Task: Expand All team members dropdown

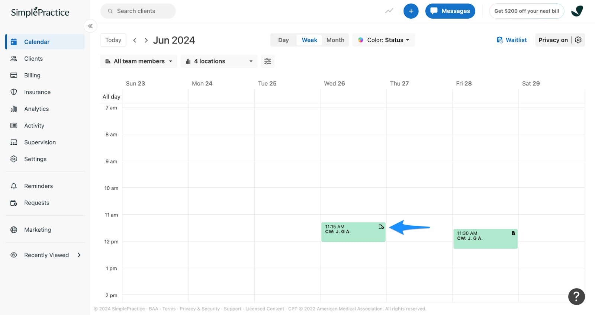Action: pyautogui.click(x=139, y=61)
